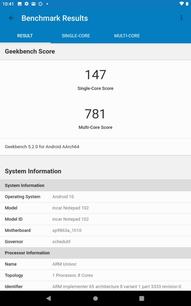Tap the schedutil governor value
191x306 pixels.
[x=61, y=241]
